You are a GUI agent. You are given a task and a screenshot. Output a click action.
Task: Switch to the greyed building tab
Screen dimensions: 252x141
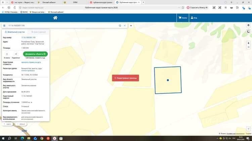(39, 32)
